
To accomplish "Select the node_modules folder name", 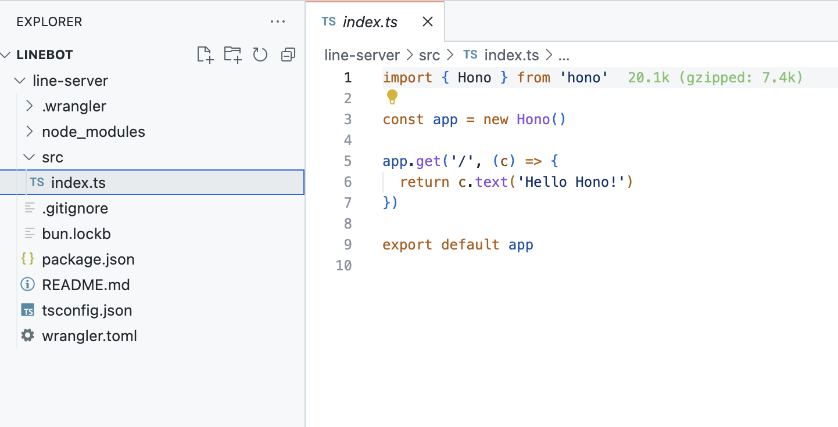I will click(x=94, y=132).
